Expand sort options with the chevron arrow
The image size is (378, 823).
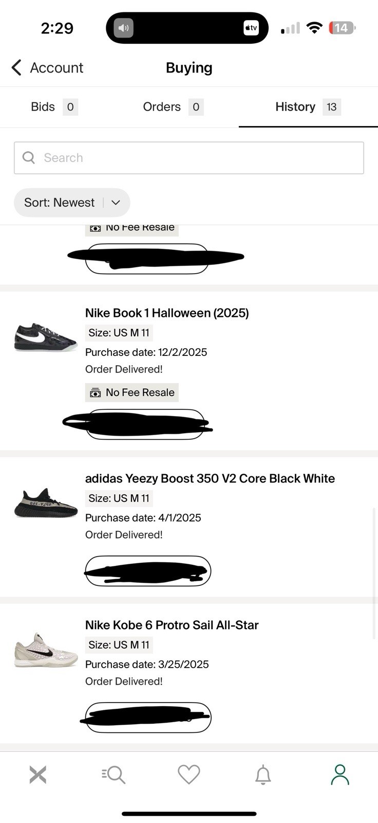coord(115,203)
